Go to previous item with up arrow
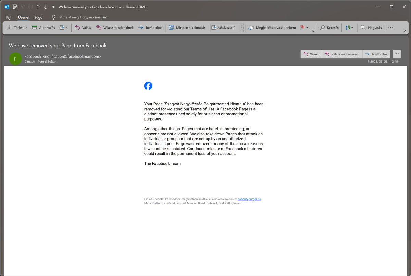The width and height of the screenshot is (411, 276). point(38,7)
